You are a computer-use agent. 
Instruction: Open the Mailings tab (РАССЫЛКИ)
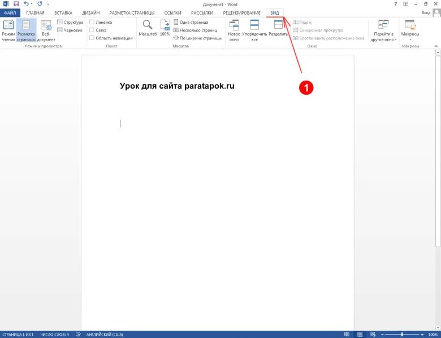[x=202, y=13]
